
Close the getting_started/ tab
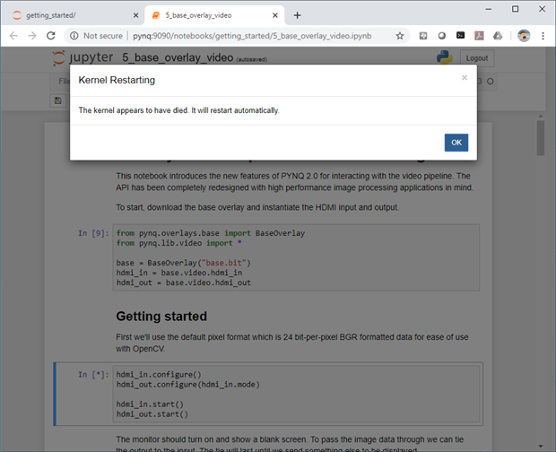point(135,15)
